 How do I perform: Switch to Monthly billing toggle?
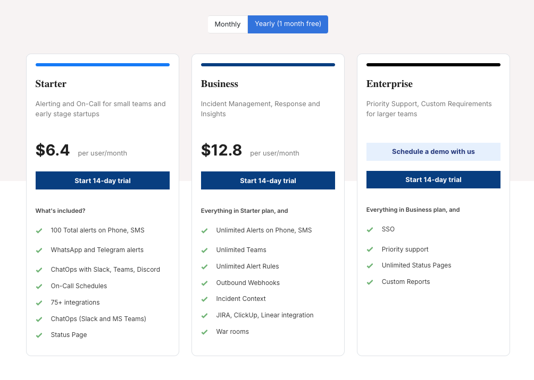[228, 24]
